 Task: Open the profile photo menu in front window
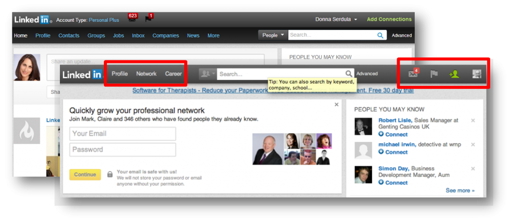pyautogui.click(x=477, y=74)
